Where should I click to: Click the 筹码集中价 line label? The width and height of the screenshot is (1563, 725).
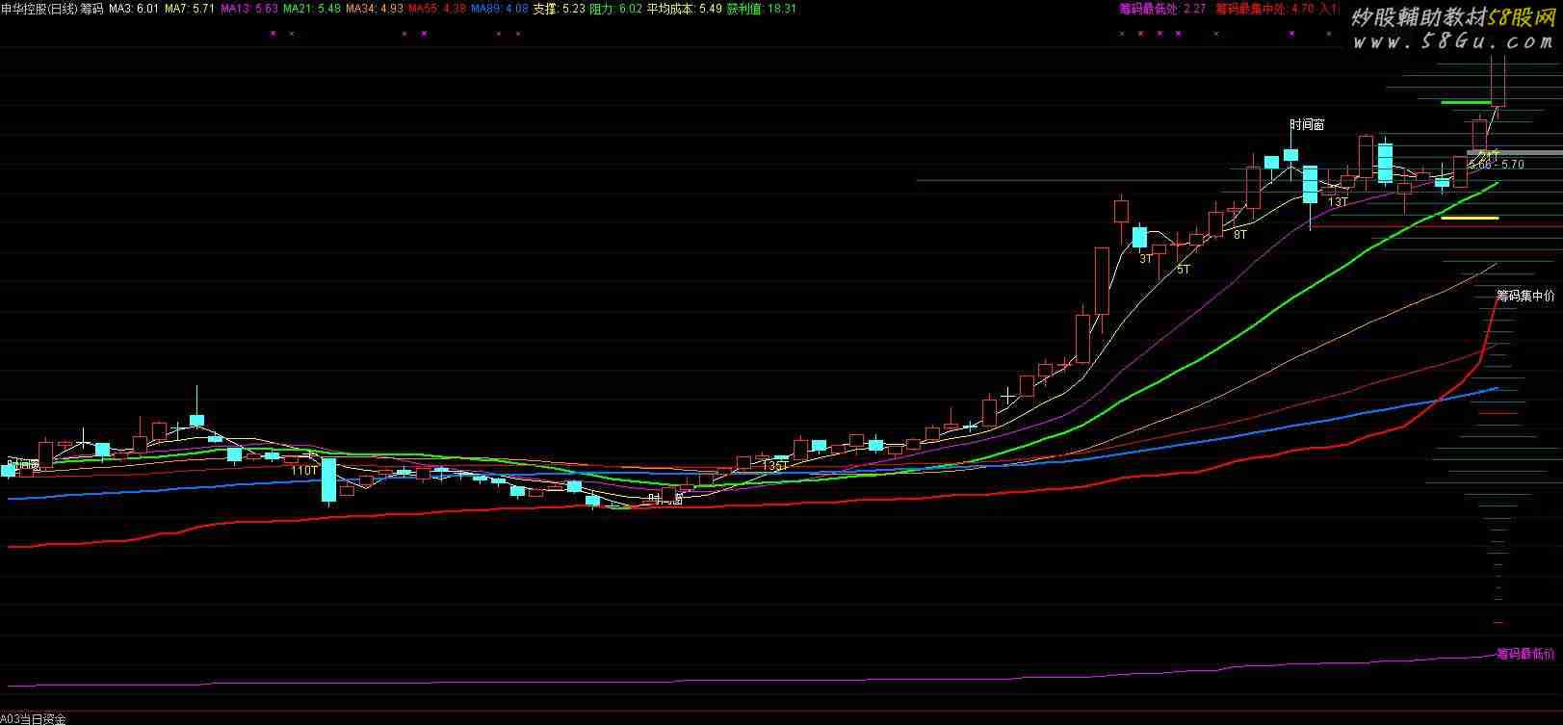click(1525, 296)
